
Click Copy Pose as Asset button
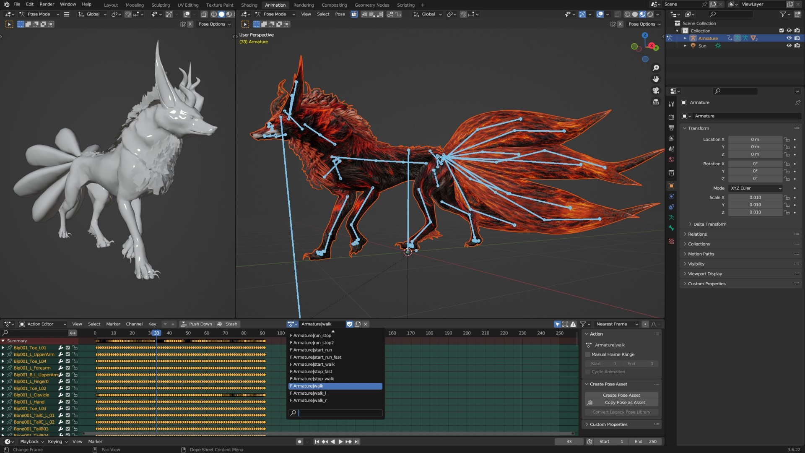pos(621,403)
